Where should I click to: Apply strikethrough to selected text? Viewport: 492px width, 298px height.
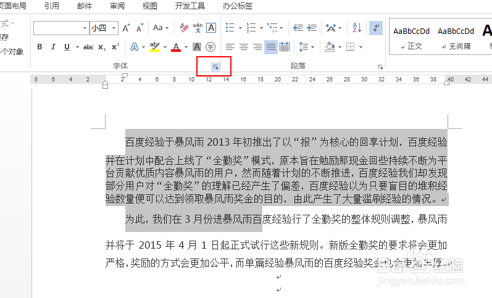click(88, 47)
